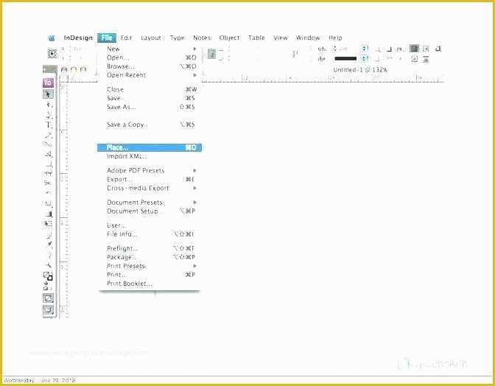Expand the Open Recent submenu
The height and width of the screenshot is (386, 495).
pos(150,75)
